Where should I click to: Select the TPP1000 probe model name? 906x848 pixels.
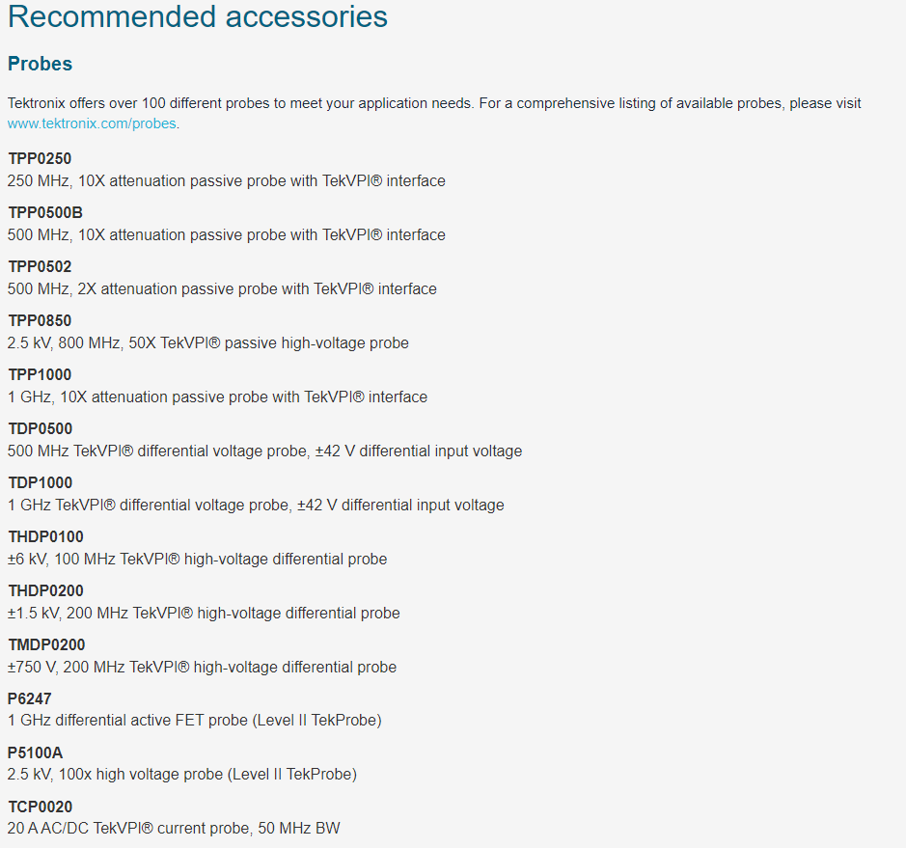click(x=40, y=374)
